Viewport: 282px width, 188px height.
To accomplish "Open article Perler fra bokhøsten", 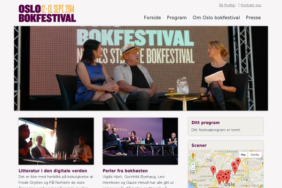I will (125, 171).
